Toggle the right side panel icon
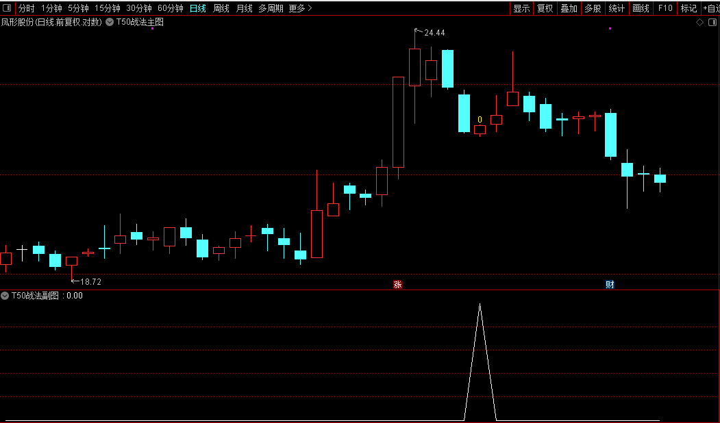Image resolution: width=720 pixels, height=423 pixels. pos(712,22)
